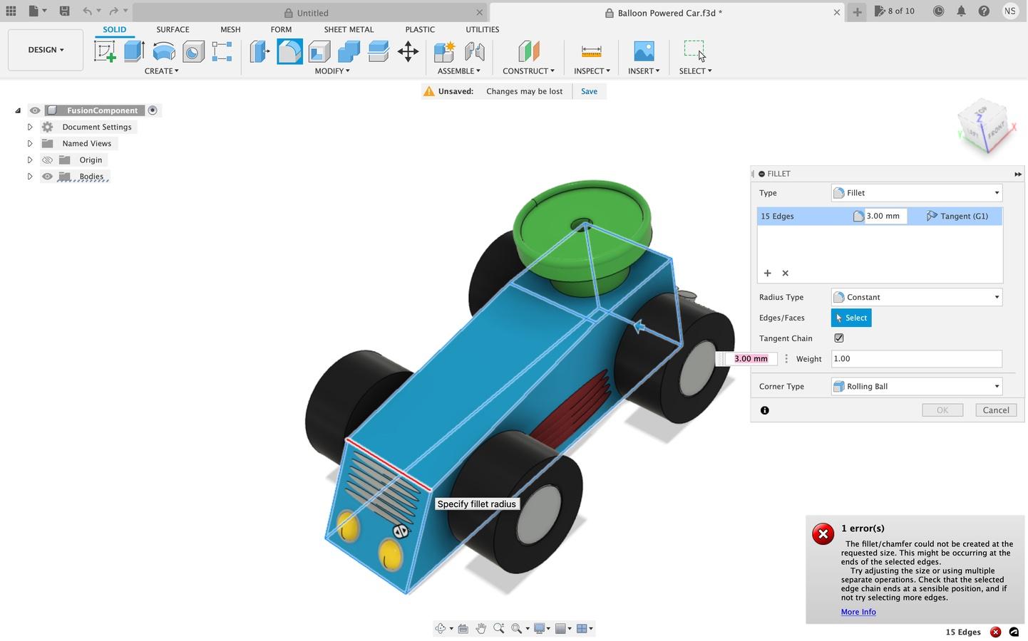Switch to the PLASTIC tab
This screenshot has width=1028, height=641.
420,30
